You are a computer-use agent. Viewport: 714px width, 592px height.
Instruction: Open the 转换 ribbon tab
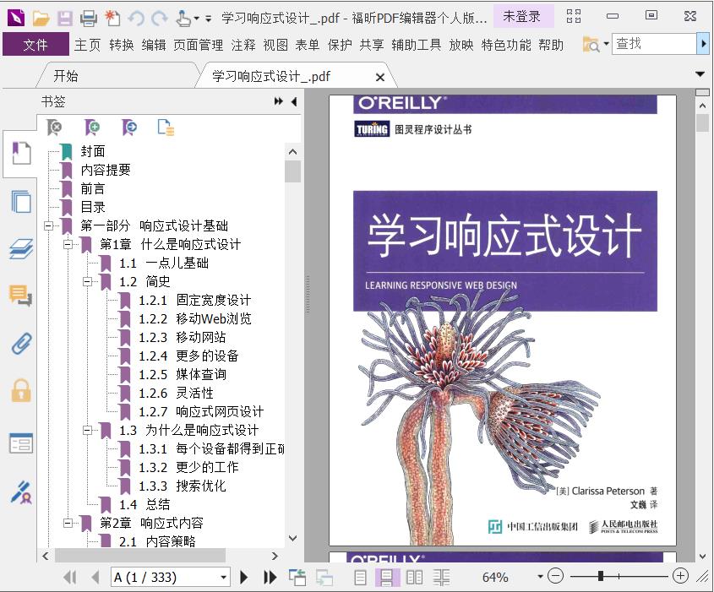(121, 45)
